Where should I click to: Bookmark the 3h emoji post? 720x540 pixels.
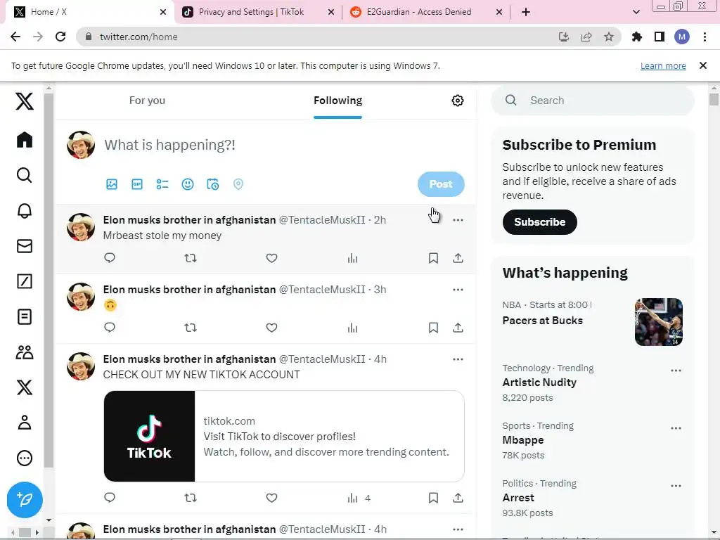tap(433, 328)
